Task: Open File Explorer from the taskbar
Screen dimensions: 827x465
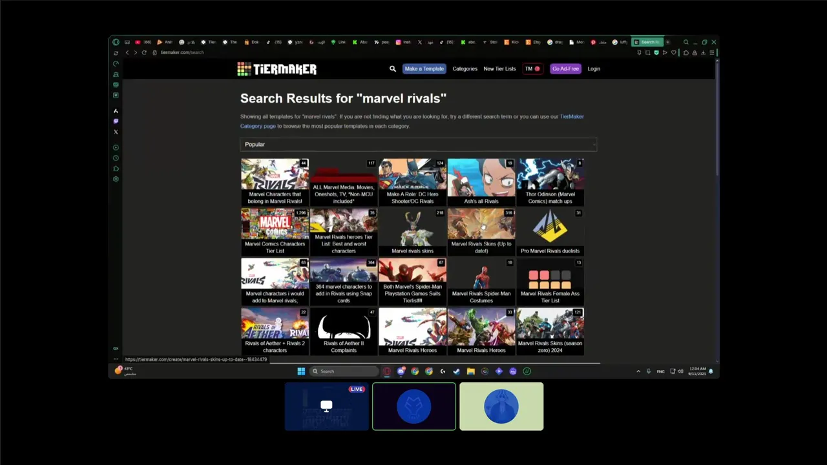Action: [471, 371]
